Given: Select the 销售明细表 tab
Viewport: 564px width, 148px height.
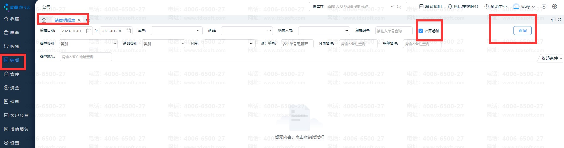Looking at the screenshot, I should click(x=65, y=20).
